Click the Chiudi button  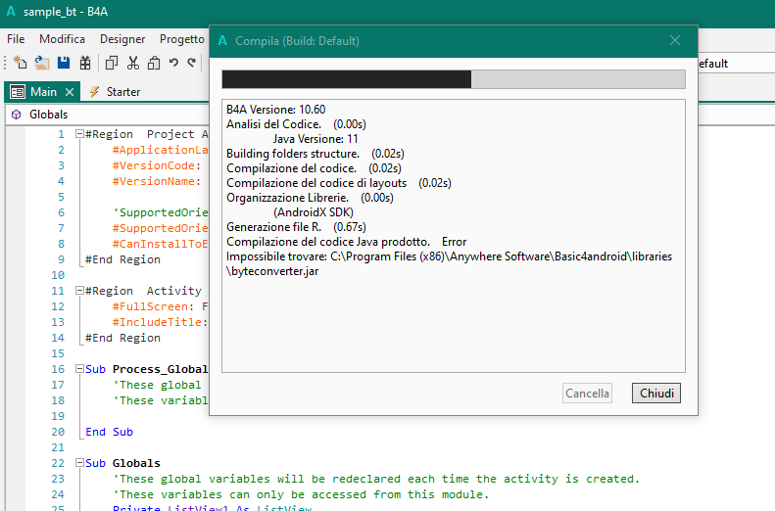click(656, 393)
